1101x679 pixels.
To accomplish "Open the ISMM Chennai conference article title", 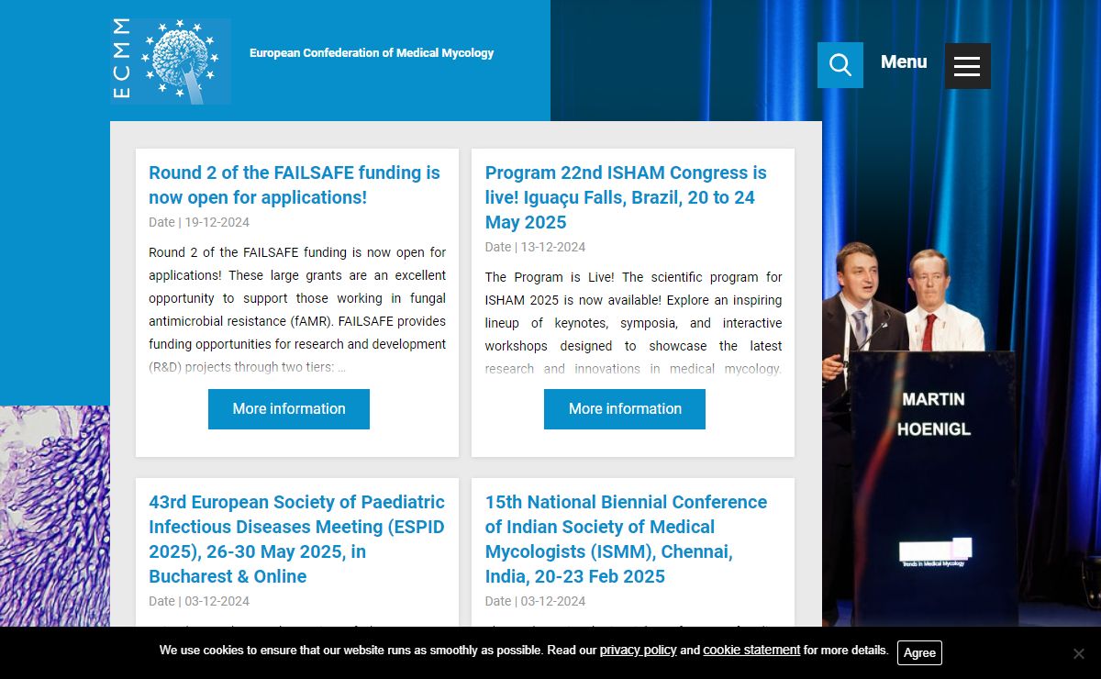I will click(x=626, y=540).
